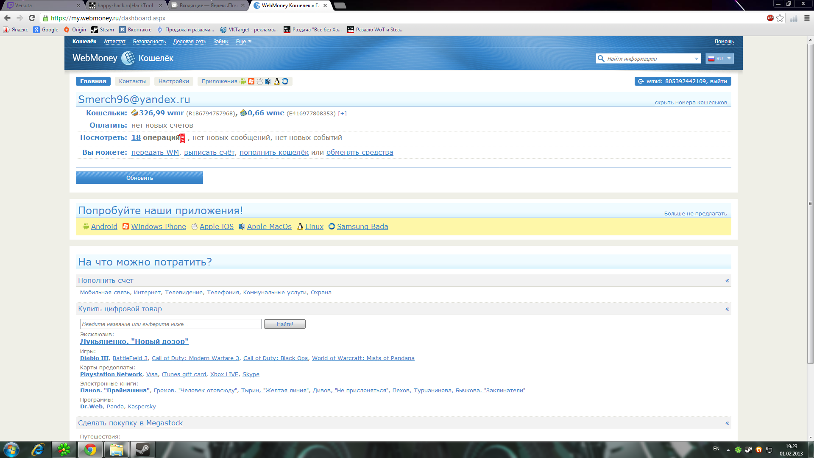Click the Apple iOS icon in Приложения tab

tap(259, 81)
